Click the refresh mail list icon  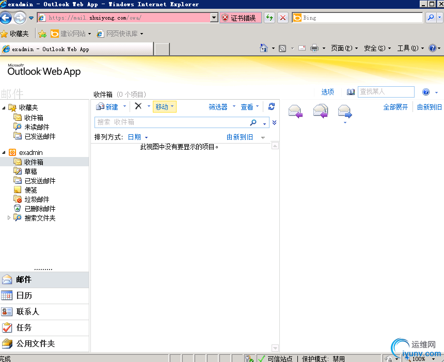(x=271, y=106)
